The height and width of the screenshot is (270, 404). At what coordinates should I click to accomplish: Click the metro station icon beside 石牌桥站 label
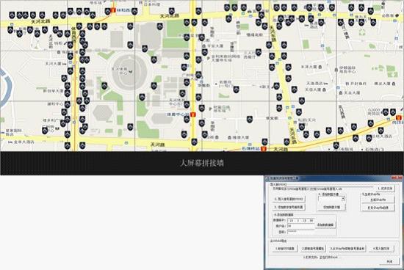[x=263, y=149]
